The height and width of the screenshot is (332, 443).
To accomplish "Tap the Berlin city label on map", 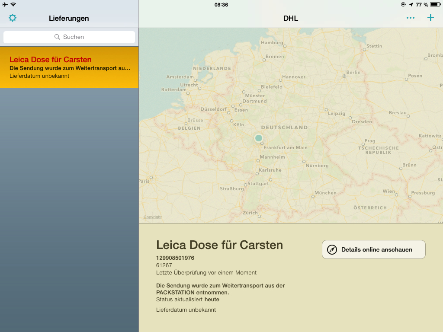I will point(353,72).
